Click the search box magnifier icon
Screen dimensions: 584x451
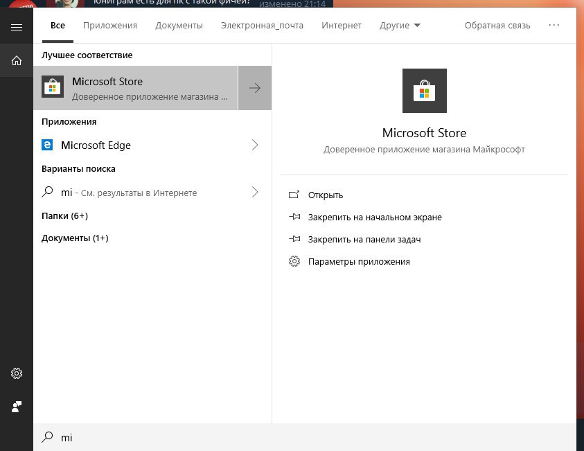point(47,437)
